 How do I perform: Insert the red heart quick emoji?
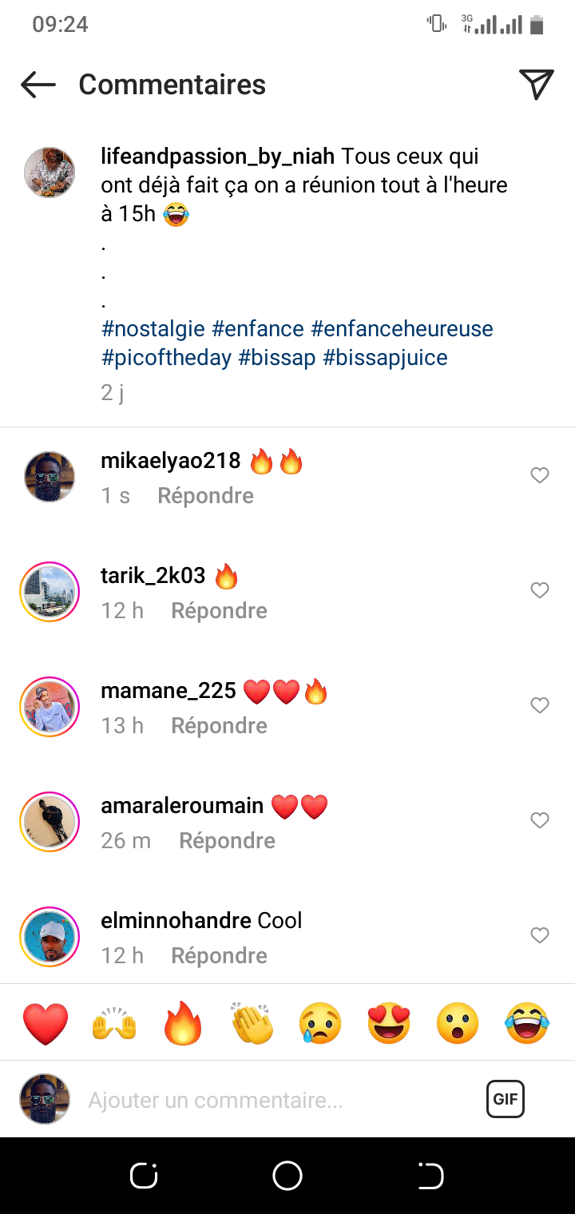point(46,1023)
